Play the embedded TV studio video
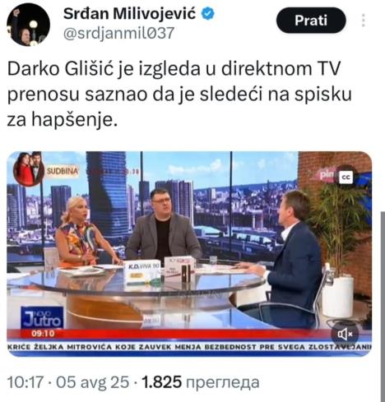 point(189,254)
